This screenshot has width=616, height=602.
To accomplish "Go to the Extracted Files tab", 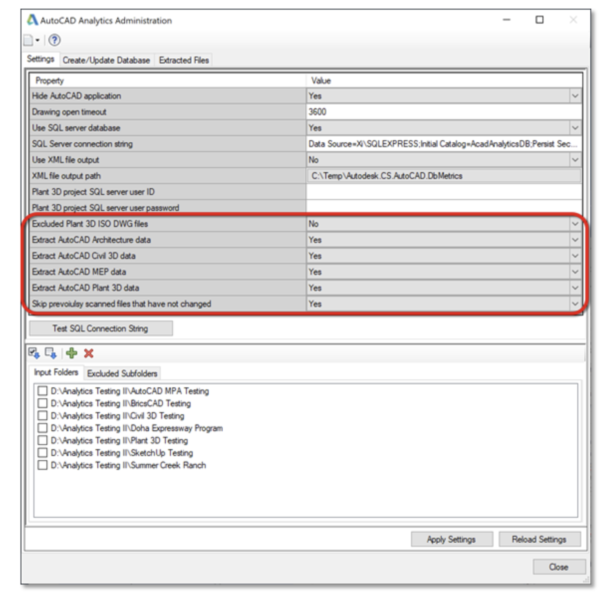I will coord(184,60).
